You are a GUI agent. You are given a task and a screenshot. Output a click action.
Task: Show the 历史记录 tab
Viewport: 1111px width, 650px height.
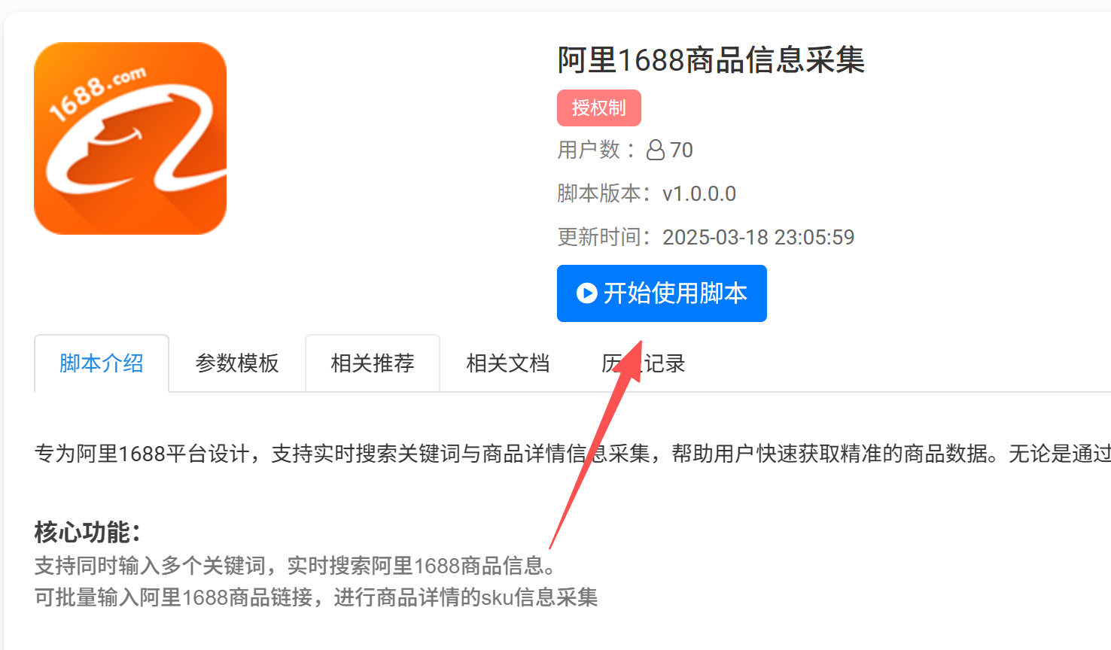click(x=644, y=363)
